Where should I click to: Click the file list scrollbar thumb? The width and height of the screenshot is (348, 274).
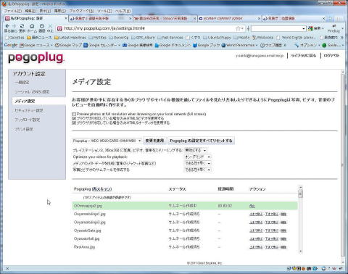[300, 194]
